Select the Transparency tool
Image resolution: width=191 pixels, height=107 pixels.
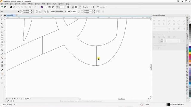pyautogui.click(x=2, y=66)
